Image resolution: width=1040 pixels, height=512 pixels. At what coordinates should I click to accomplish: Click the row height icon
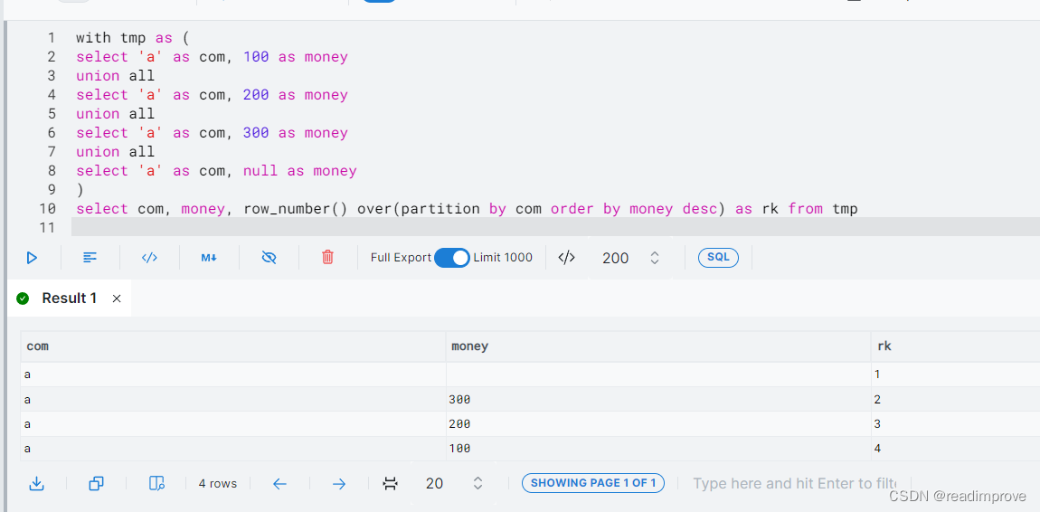coord(391,483)
